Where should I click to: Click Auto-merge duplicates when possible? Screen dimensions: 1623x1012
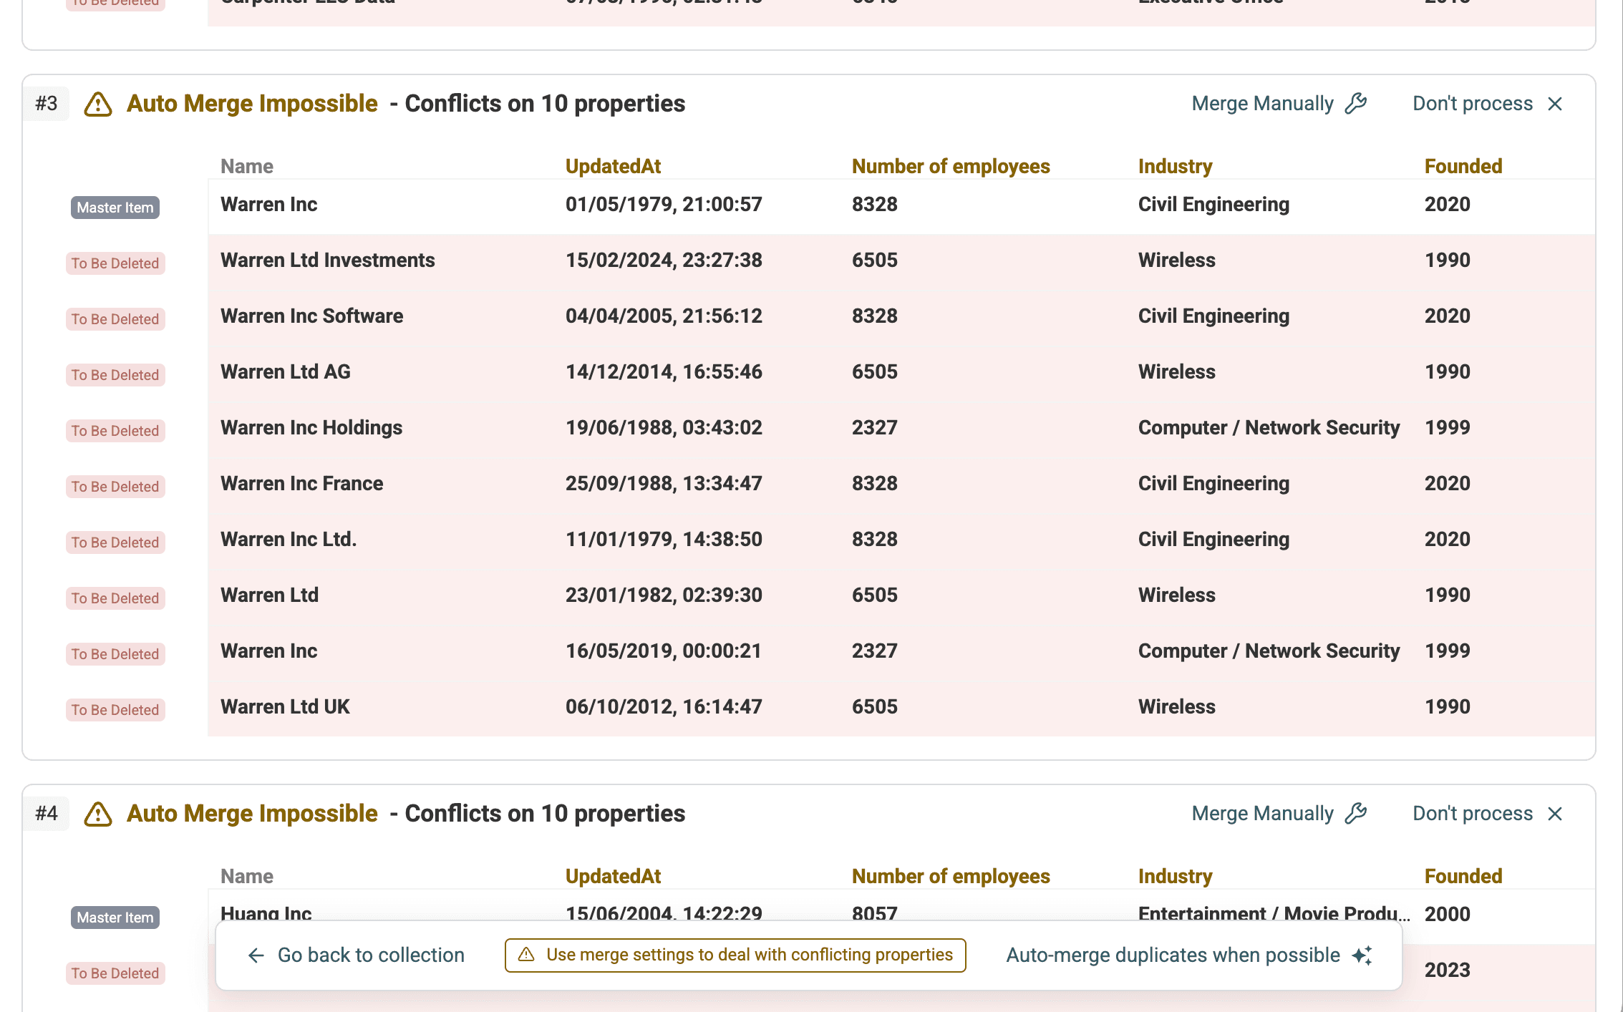coord(1190,955)
